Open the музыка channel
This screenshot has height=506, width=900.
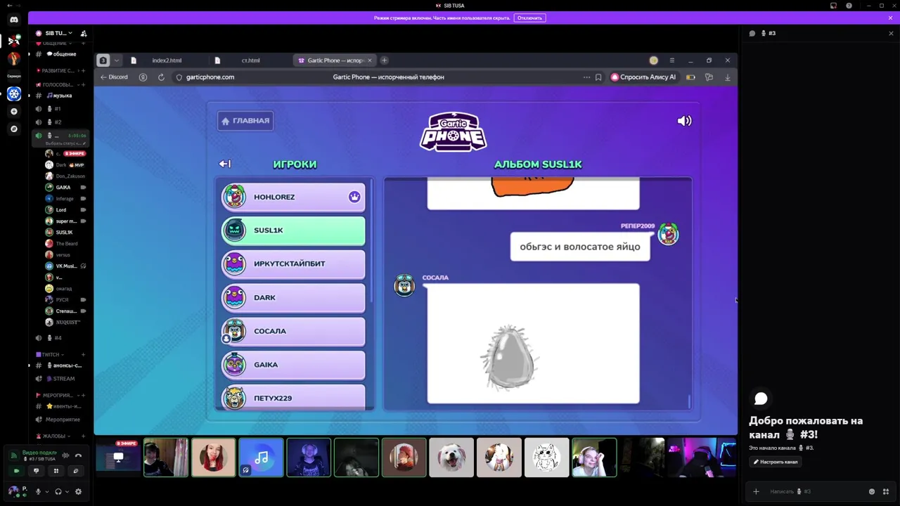tap(60, 96)
